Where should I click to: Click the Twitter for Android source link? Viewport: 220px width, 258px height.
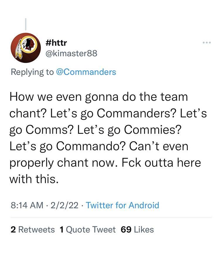pos(122,205)
